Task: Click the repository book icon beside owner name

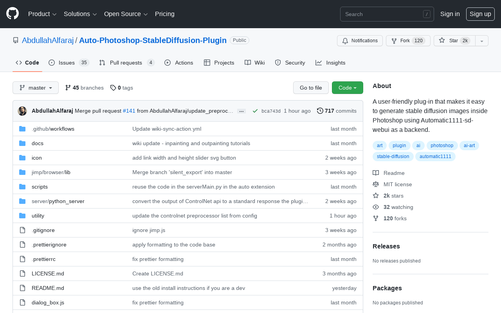Action: [16, 40]
